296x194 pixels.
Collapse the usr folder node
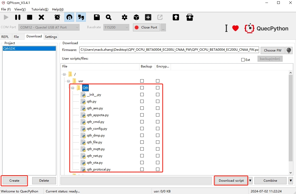coord(68,81)
